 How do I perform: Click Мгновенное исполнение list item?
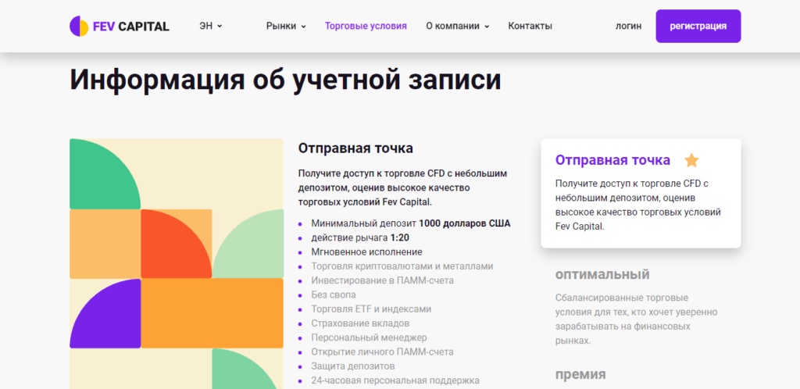(x=367, y=252)
